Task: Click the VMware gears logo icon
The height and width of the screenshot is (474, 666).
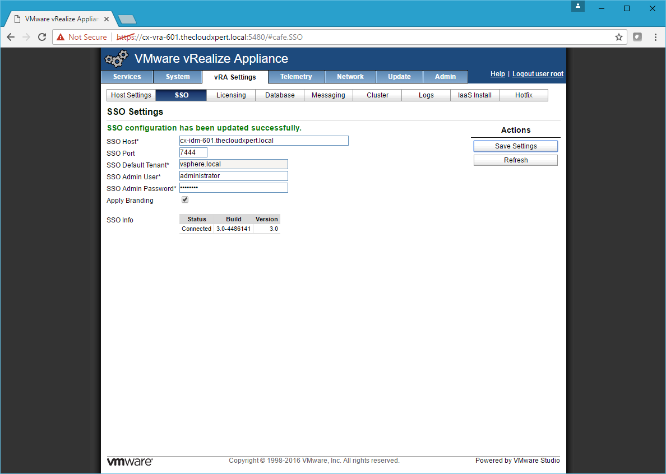Action: click(x=117, y=59)
